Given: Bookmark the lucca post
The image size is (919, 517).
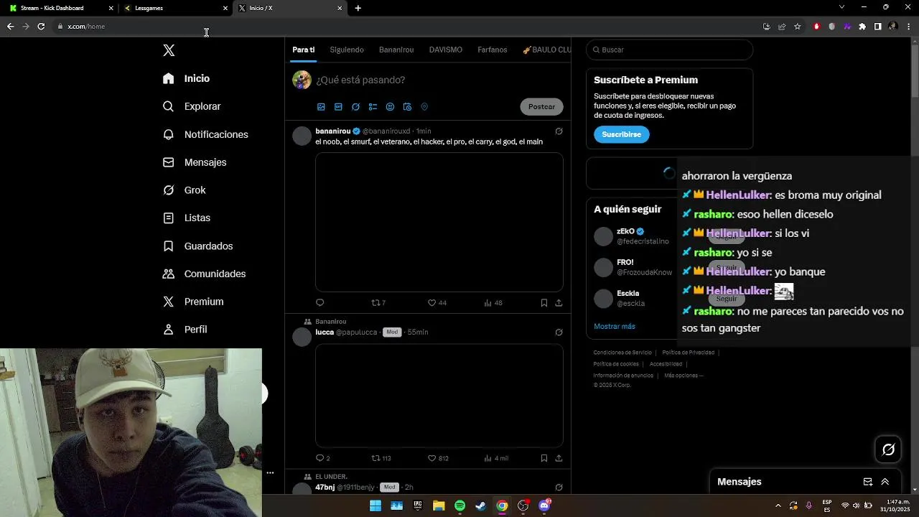Looking at the screenshot, I should pyautogui.click(x=544, y=458).
